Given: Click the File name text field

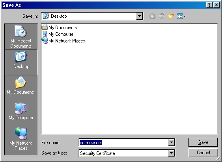Looking at the screenshot, I should [123, 142].
